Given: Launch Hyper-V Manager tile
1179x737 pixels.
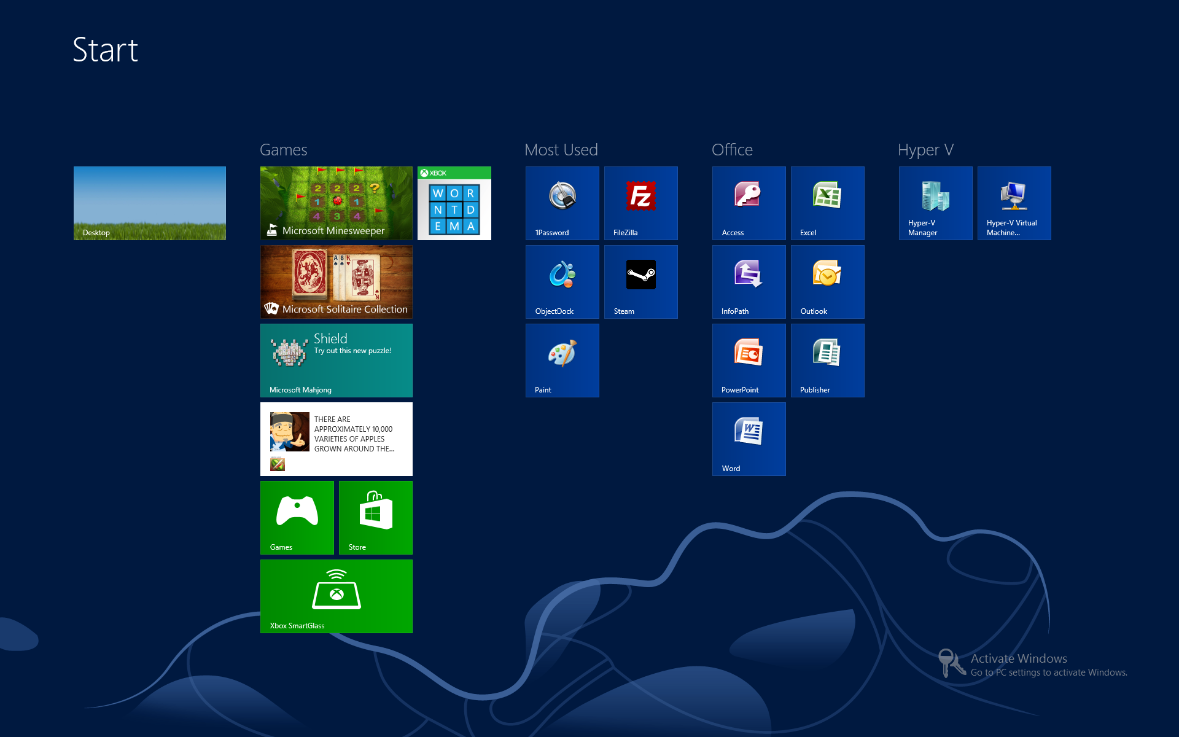Looking at the screenshot, I should pos(936,203).
